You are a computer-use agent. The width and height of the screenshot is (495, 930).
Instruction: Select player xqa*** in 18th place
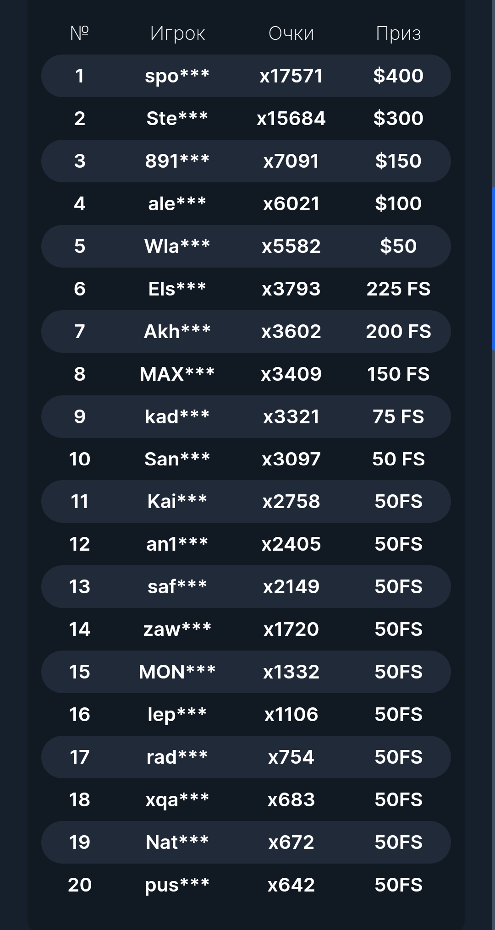pyautogui.click(x=177, y=800)
